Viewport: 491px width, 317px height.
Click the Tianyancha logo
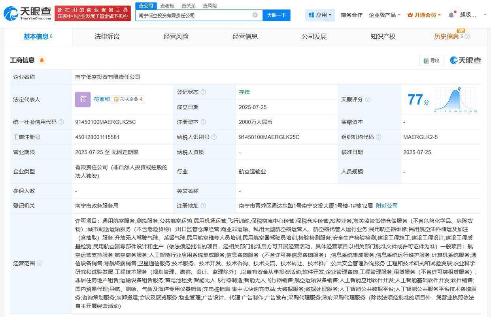click(27, 13)
